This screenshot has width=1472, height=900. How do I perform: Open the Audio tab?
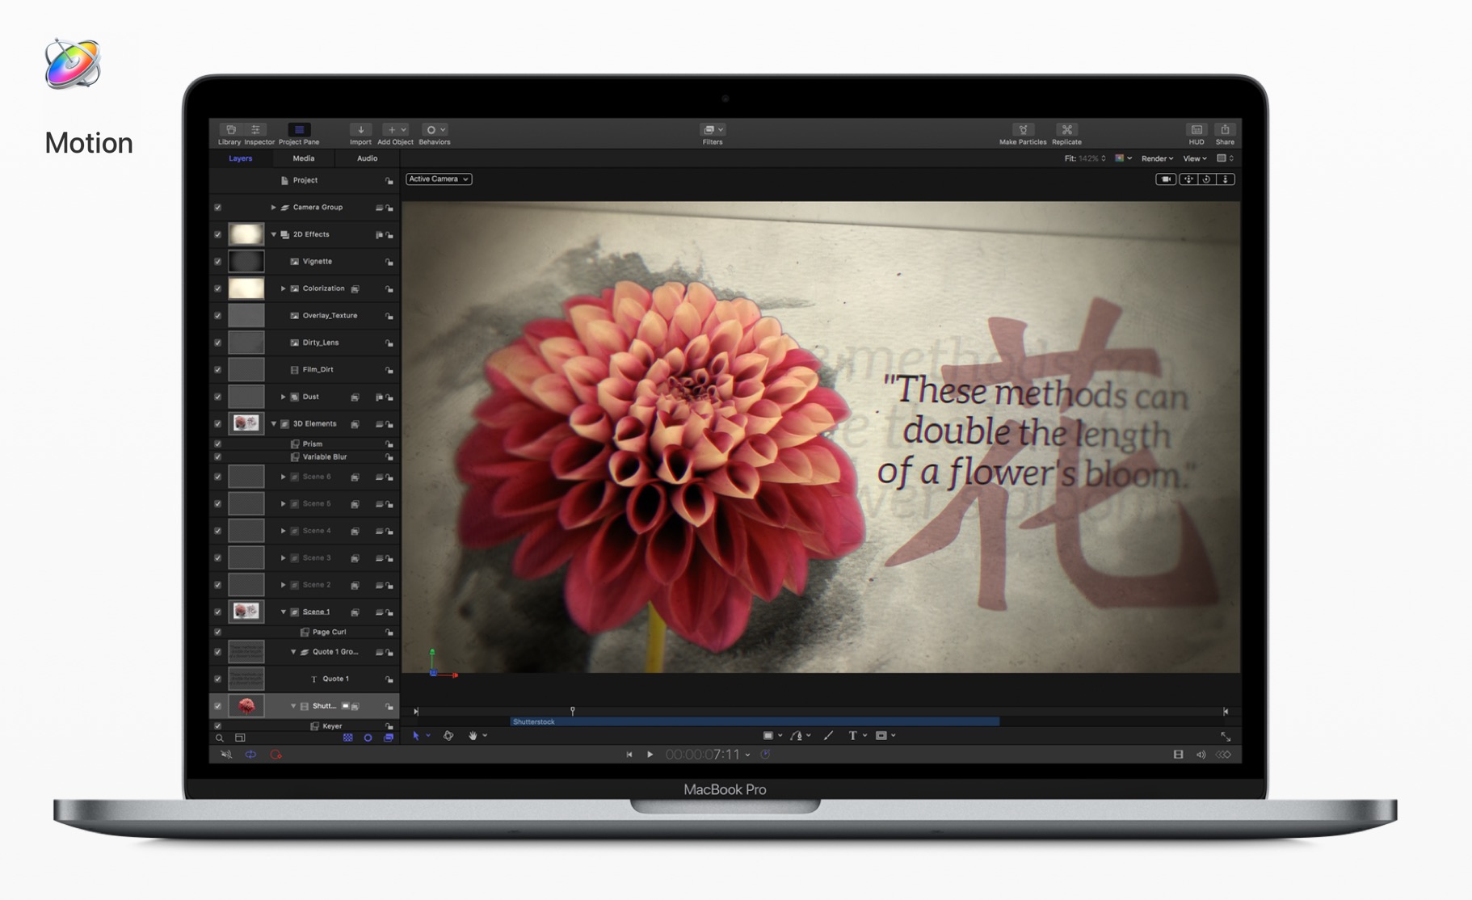367,158
